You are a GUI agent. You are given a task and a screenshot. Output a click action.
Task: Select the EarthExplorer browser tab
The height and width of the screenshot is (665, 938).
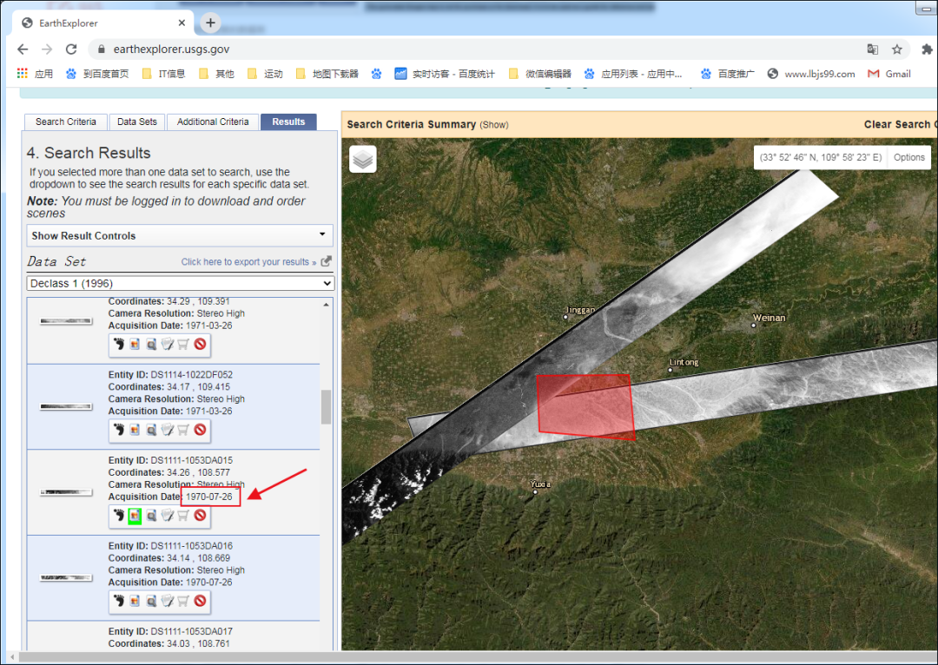(102, 23)
